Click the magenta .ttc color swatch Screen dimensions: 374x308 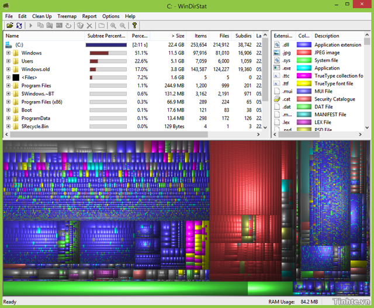pos(304,75)
